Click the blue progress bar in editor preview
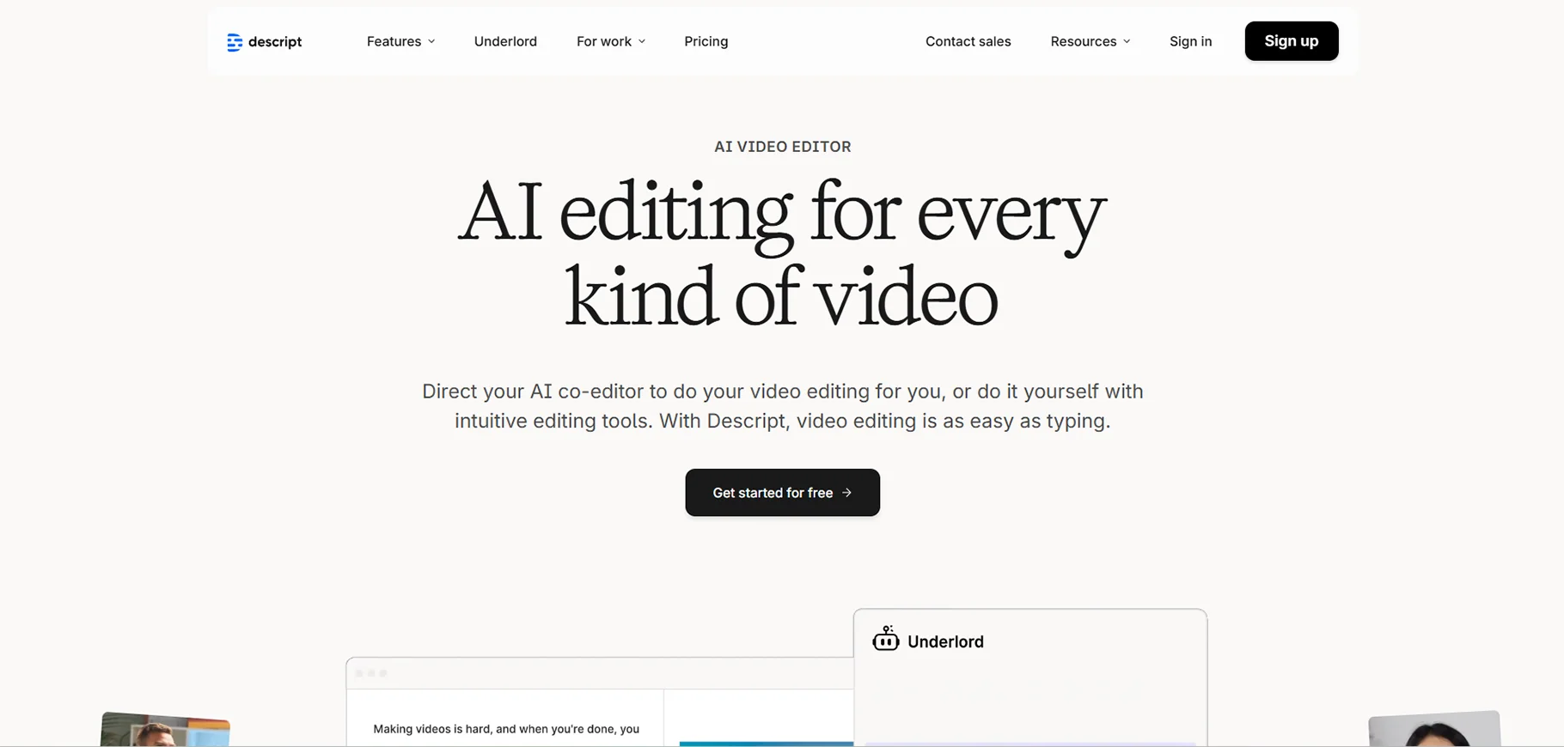This screenshot has width=1564, height=747. pyautogui.click(x=767, y=744)
